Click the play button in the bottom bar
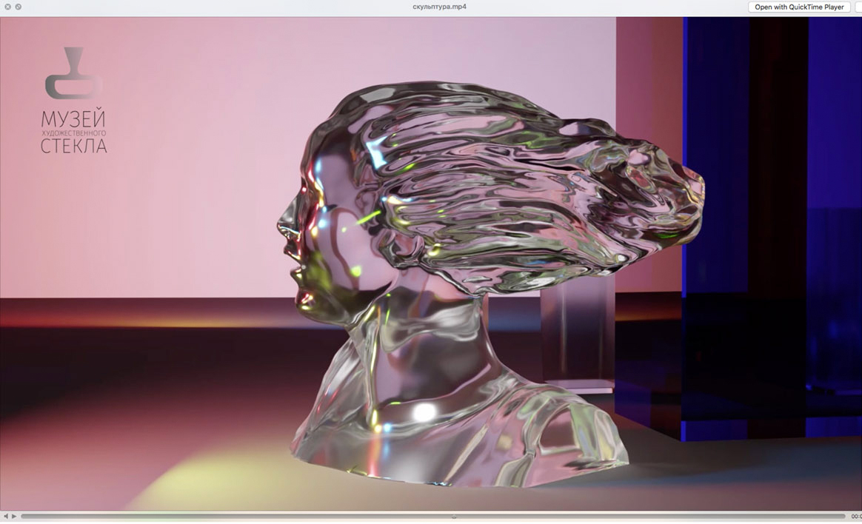The height and width of the screenshot is (524, 862). [x=13, y=516]
